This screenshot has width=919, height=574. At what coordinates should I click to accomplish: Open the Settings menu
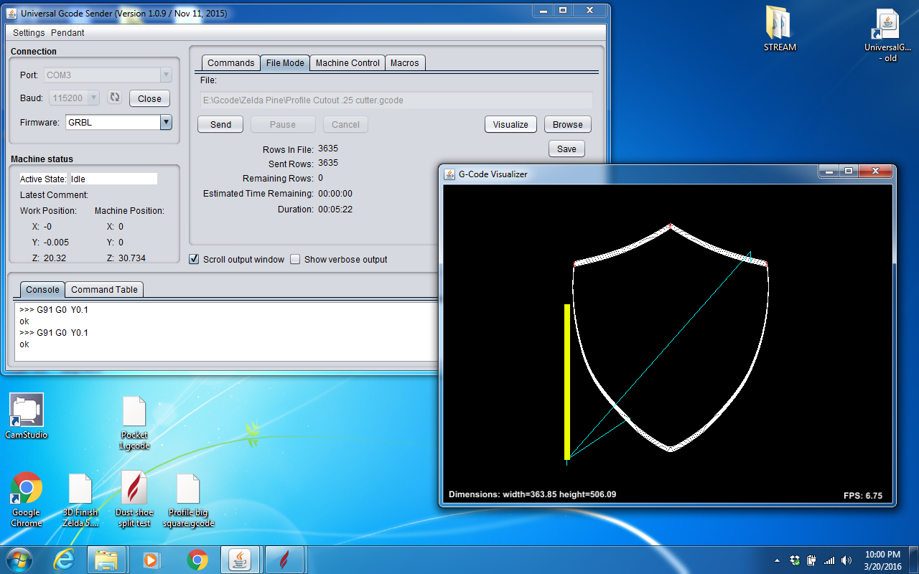tap(29, 33)
